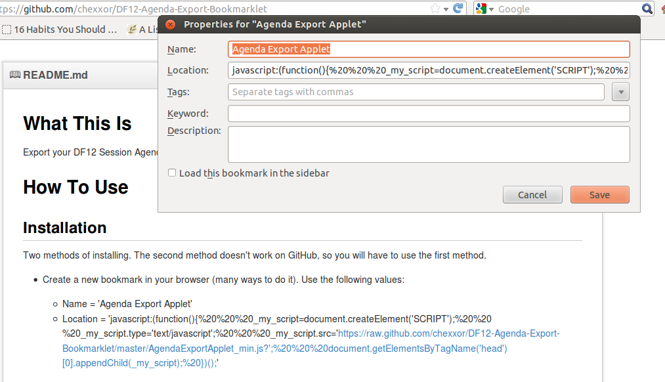Click the 'Keyword:' label
The height and width of the screenshot is (382, 665).
[188, 114]
